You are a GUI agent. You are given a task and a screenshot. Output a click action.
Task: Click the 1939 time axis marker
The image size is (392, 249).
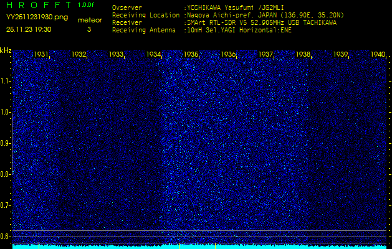[340, 54]
